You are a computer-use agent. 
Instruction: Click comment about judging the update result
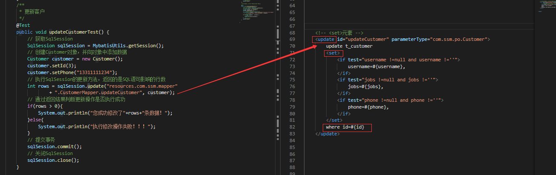(76, 99)
